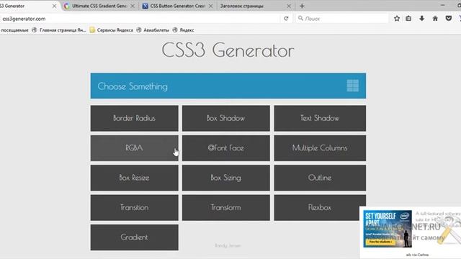Click the address bar showing css3generator.com

140,19
